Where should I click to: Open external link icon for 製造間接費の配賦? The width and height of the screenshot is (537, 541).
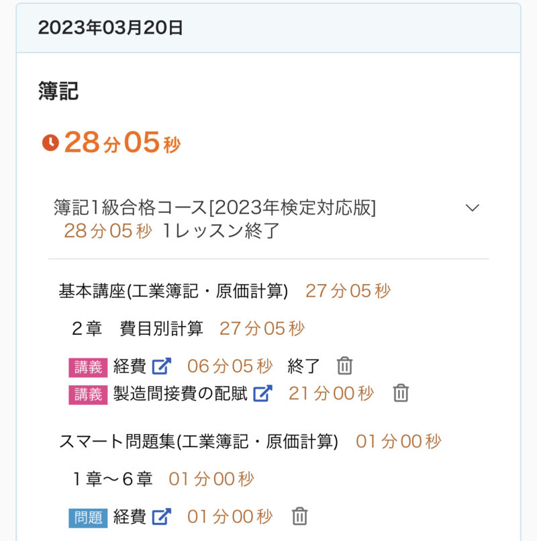click(x=262, y=393)
